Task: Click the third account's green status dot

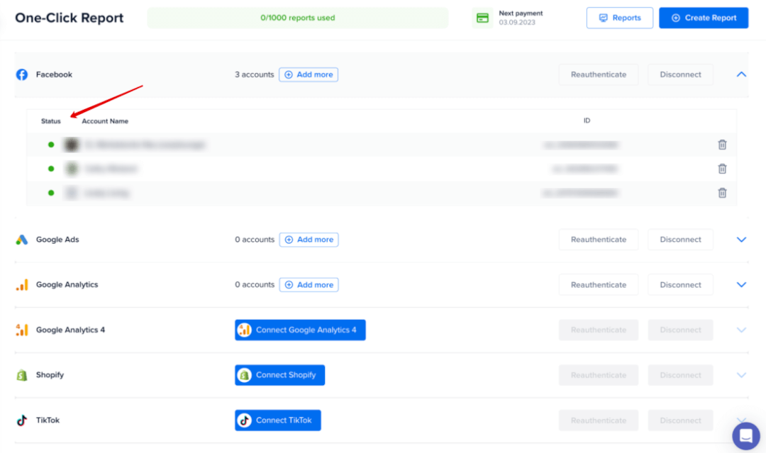Action: pyautogui.click(x=51, y=193)
